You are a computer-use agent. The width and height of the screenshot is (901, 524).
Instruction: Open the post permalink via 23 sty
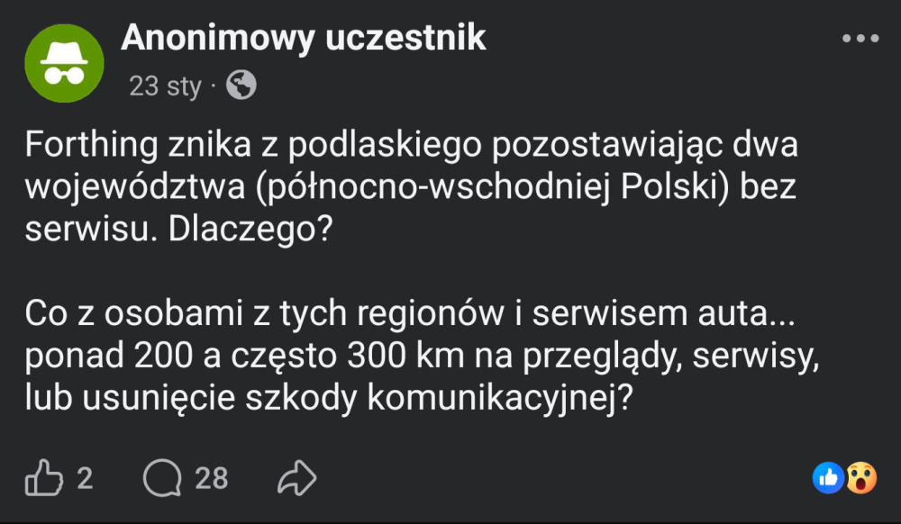click(164, 86)
